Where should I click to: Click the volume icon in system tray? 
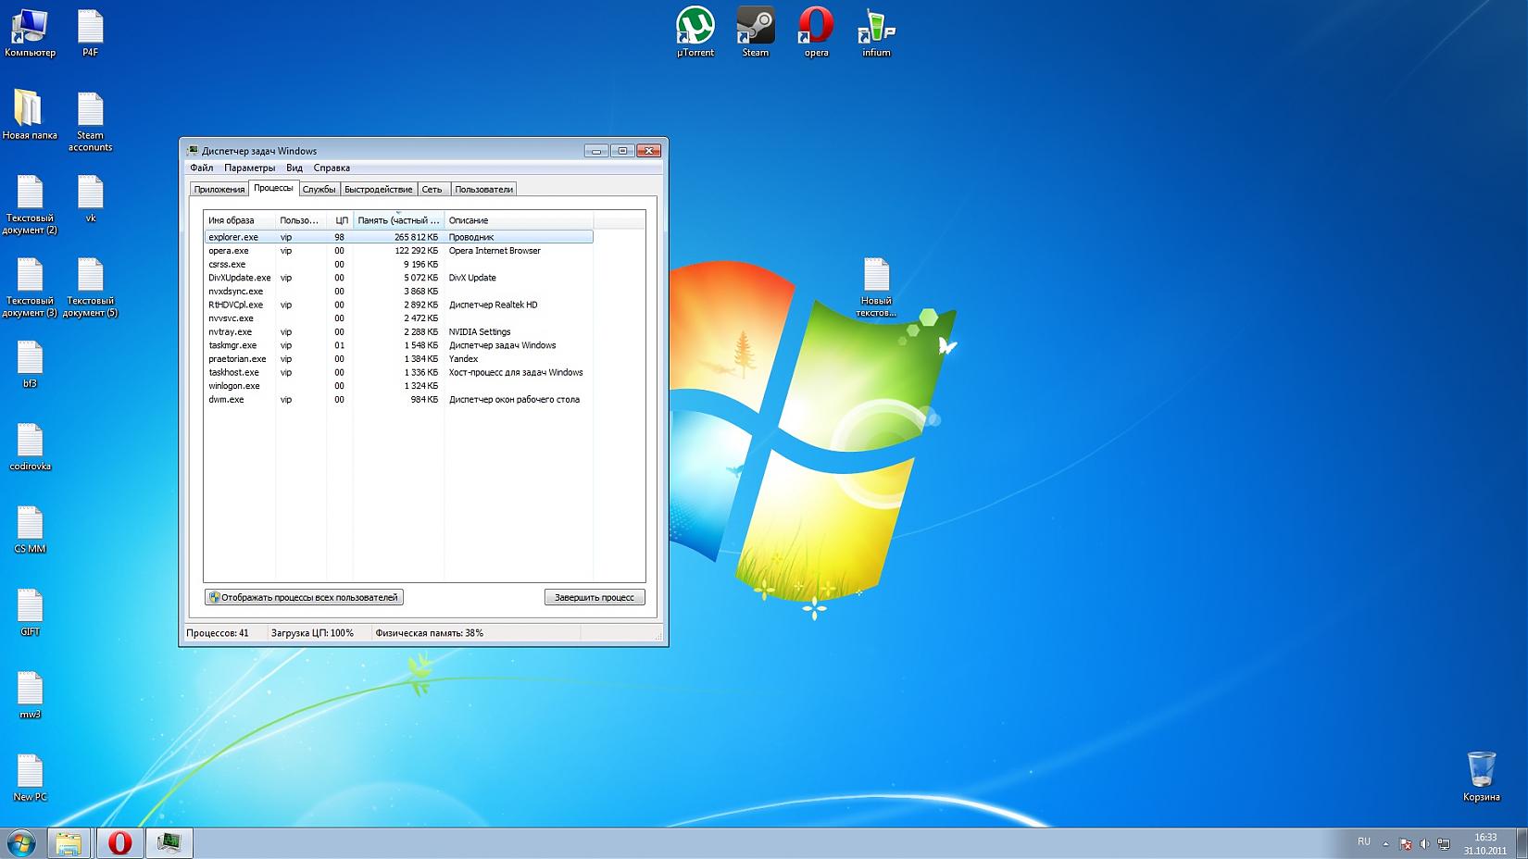(x=1424, y=843)
